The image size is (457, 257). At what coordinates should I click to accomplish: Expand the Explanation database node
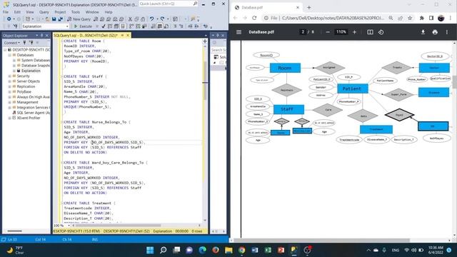click(14, 71)
